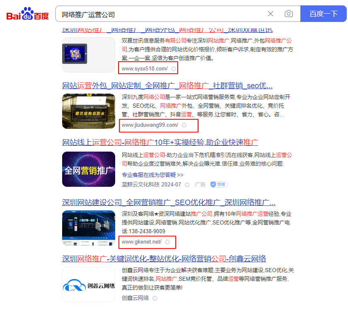Clear the search query with X icon
348x309 pixels.
(x=270, y=14)
